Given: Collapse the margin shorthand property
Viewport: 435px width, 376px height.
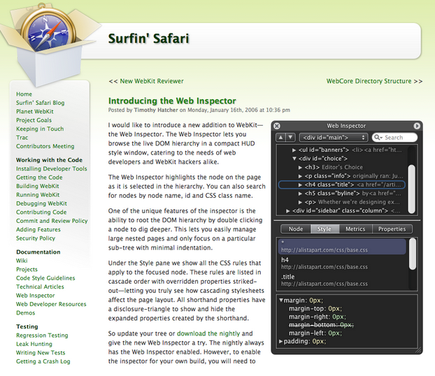Looking at the screenshot, I should (x=281, y=301).
